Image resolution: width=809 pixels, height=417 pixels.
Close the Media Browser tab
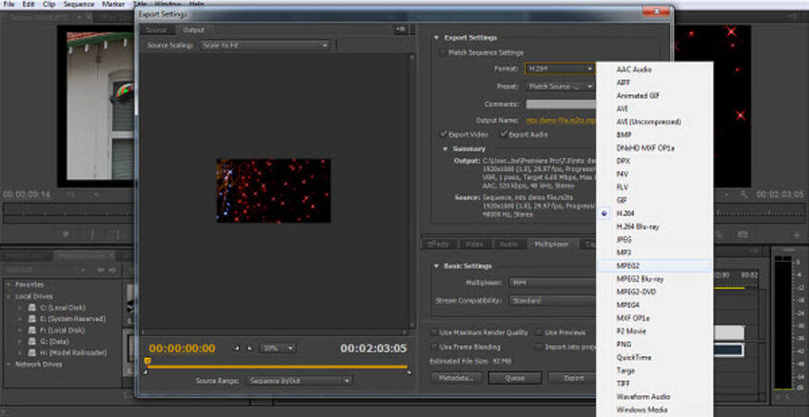click(x=111, y=256)
